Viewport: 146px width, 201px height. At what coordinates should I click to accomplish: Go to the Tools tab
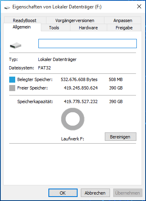tap(56, 28)
